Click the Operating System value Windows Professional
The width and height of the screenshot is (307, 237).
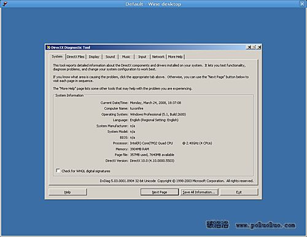[158, 115]
